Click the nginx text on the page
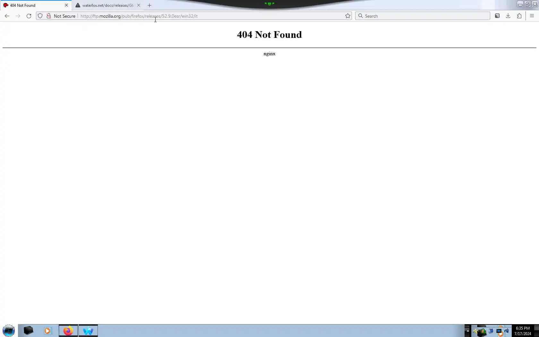Viewport: 539px width, 337px height. [269, 54]
